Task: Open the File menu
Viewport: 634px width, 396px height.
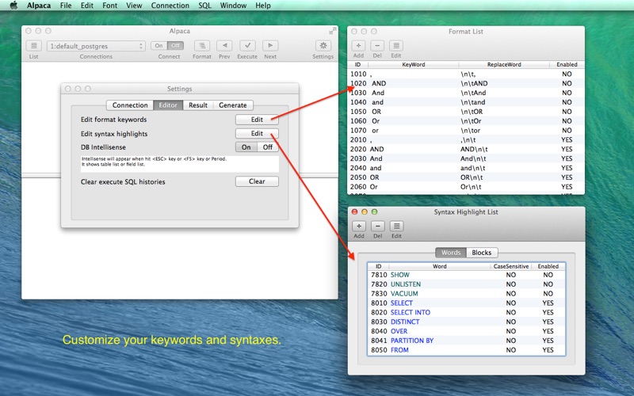Action: pos(66,6)
